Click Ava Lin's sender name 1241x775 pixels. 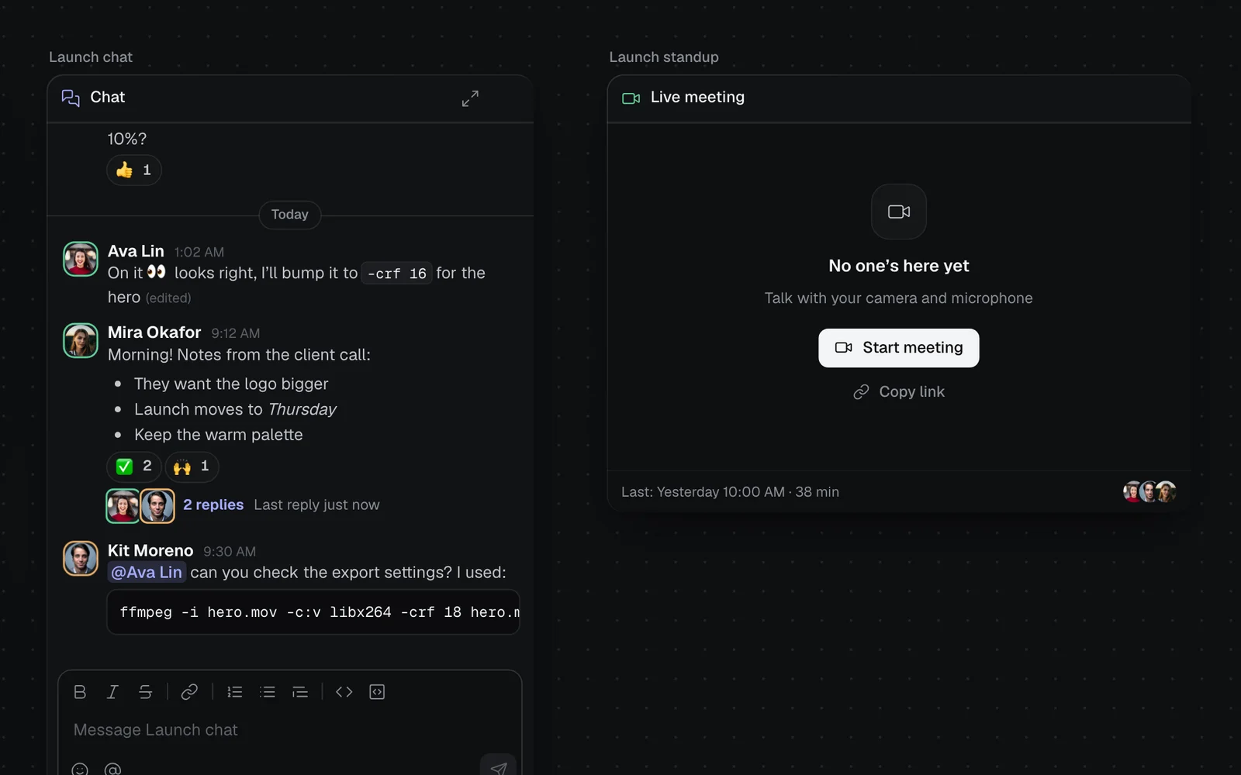[136, 251]
